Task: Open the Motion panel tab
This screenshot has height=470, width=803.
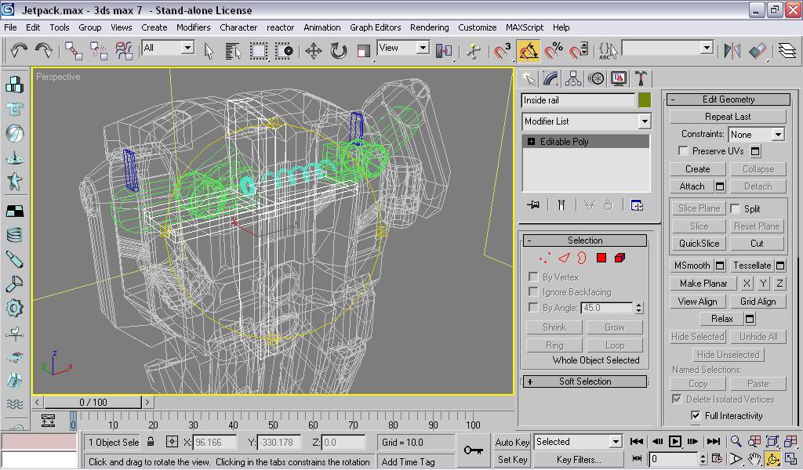Action: tap(596, 78)
